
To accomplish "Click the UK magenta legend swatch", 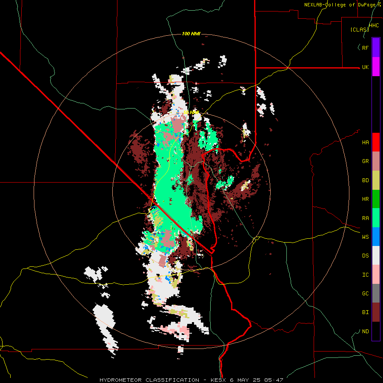I will pos(376,67).
